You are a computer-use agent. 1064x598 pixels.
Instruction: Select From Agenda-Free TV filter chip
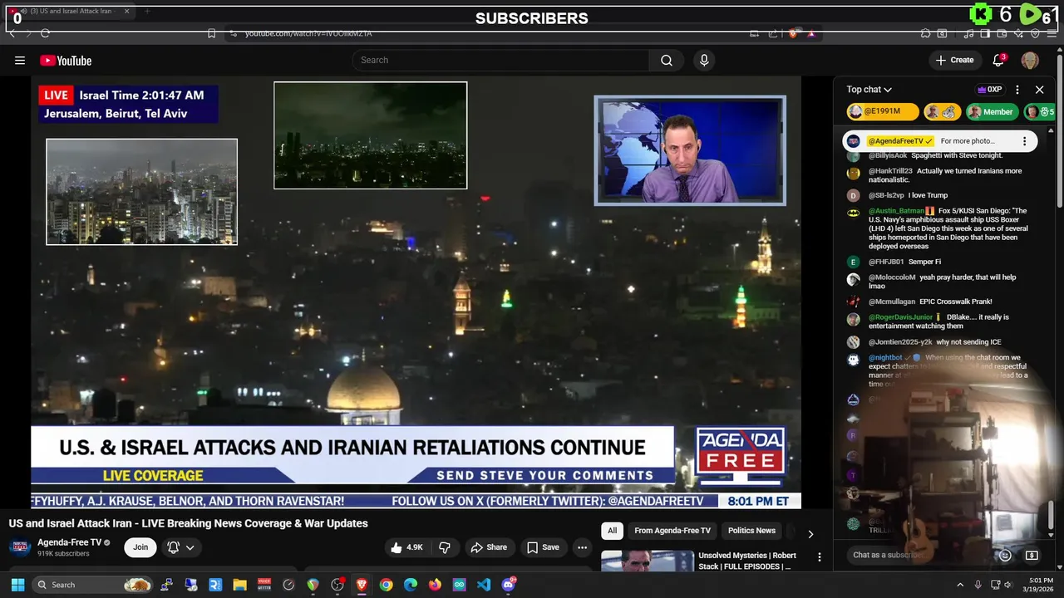click(672, 531)
